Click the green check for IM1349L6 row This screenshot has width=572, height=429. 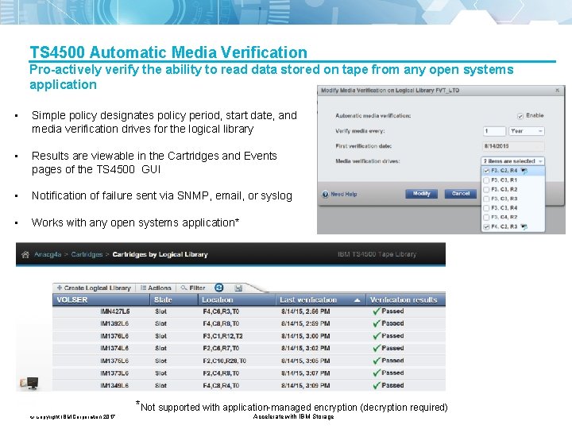tap(377, 385)
